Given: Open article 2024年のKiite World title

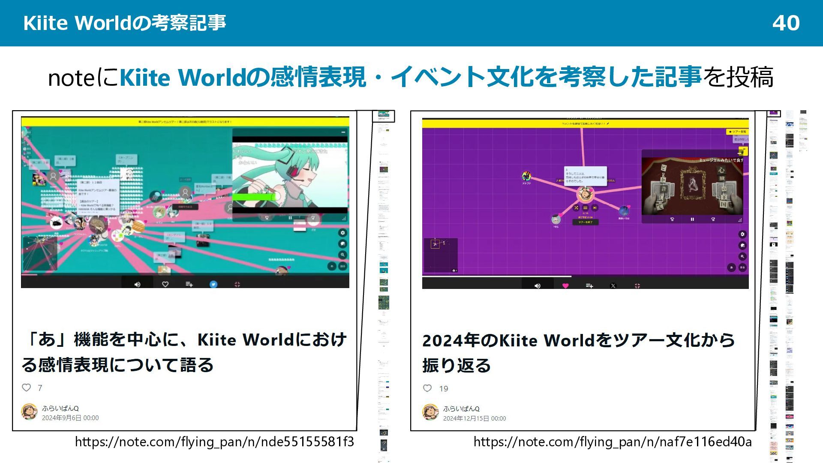Looking at the screenshot, I should point(579,353).
